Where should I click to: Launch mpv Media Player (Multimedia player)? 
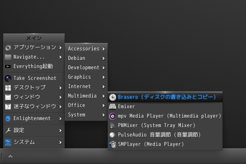165,116
